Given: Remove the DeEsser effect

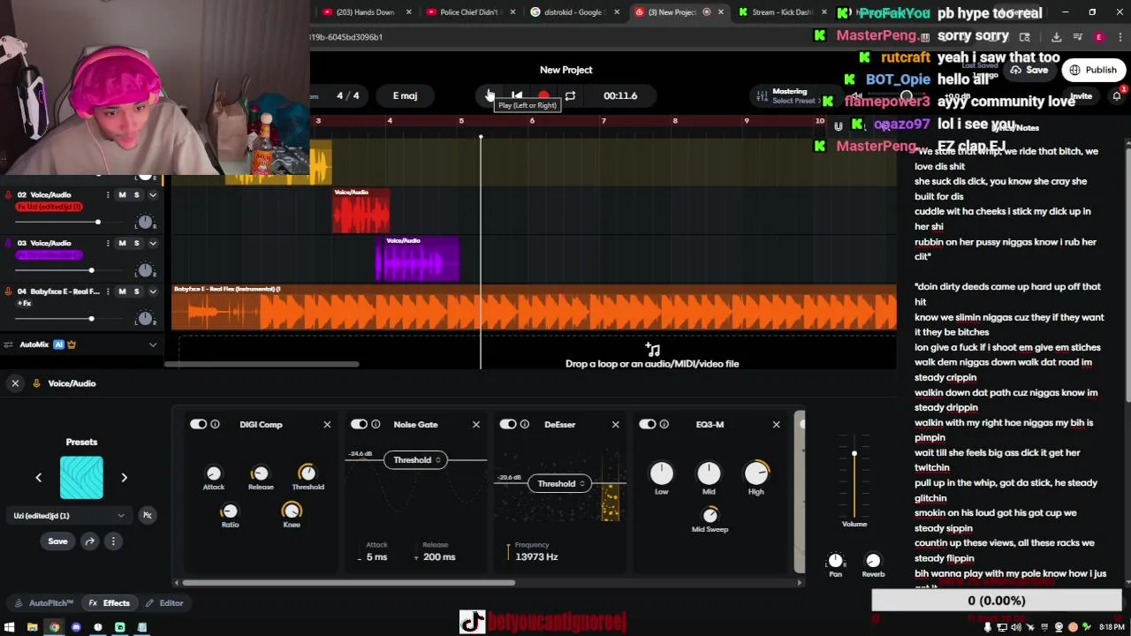Looking at the screenshot, I should point(616,425).
